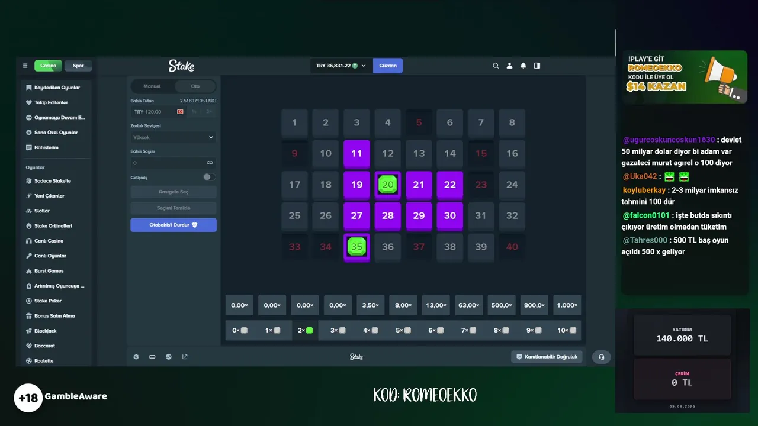758x426 pixels.
Task: Click the search magnifier icon
Action: [x=496, y=66]
